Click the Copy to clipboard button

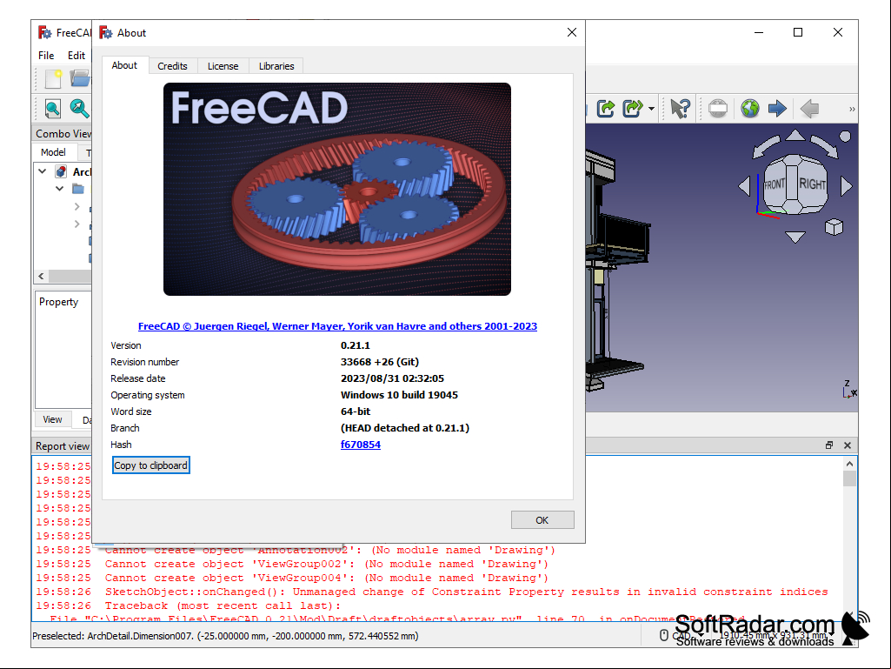(150, 465)
